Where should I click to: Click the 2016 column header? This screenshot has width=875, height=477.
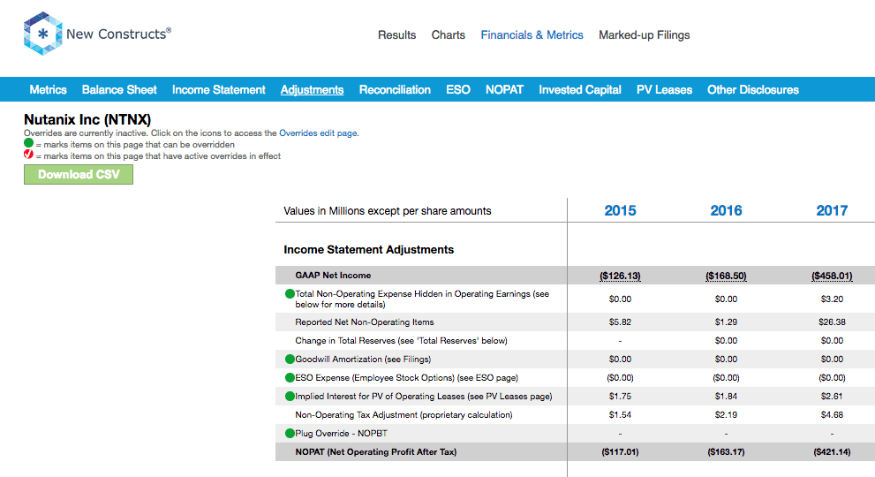point(726,210)
